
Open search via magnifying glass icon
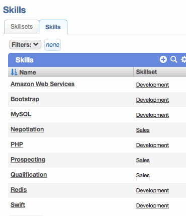tap(174, 59)
